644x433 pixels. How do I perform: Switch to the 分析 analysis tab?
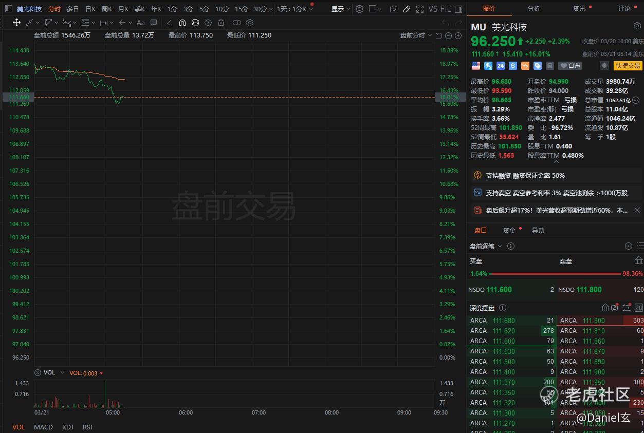point(534,8)
